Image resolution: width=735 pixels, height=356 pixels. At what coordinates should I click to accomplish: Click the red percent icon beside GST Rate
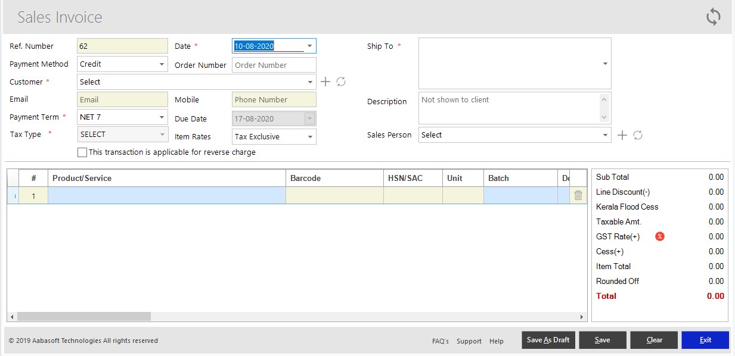point(659,236)
